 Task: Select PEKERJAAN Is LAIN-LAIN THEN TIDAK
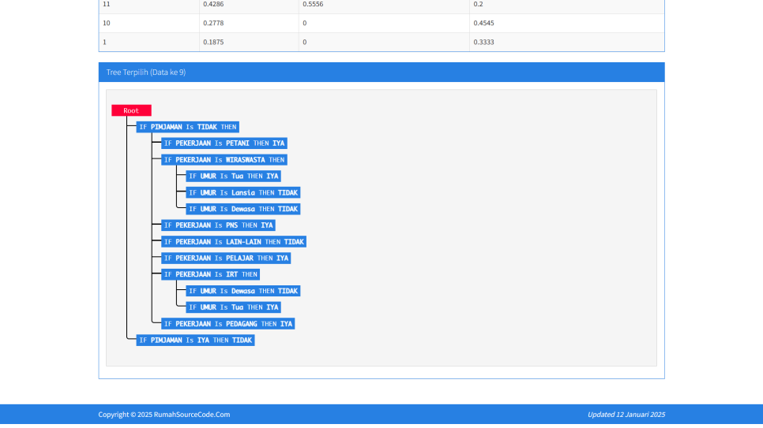point(234,242)
